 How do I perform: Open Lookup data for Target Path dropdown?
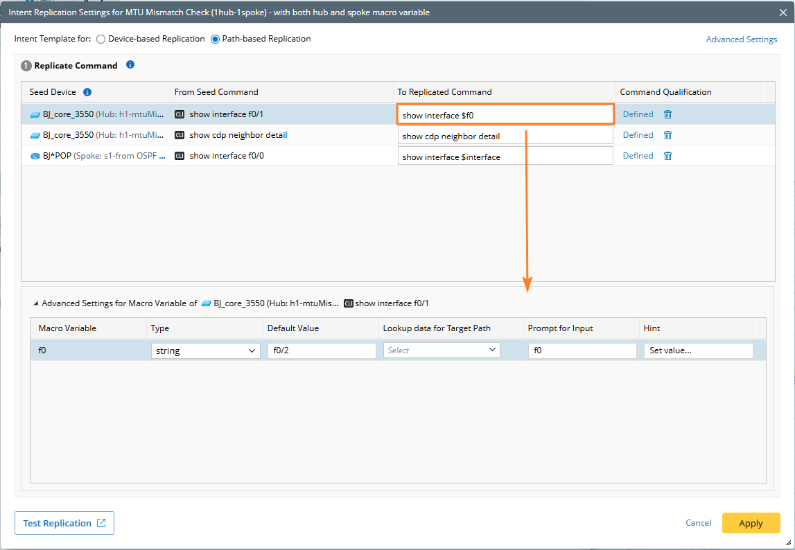441,351
